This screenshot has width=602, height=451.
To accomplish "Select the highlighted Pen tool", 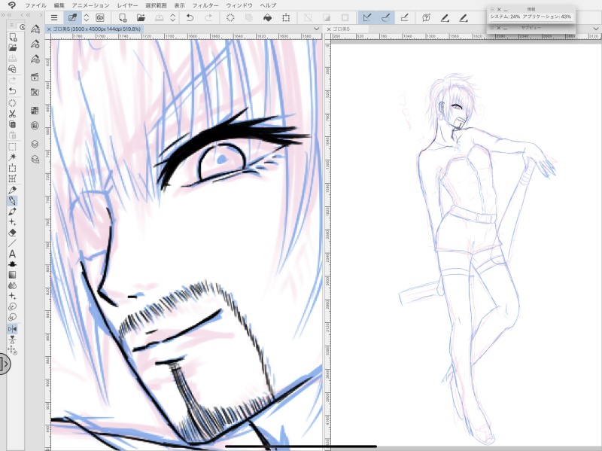I will pos(12,201).
